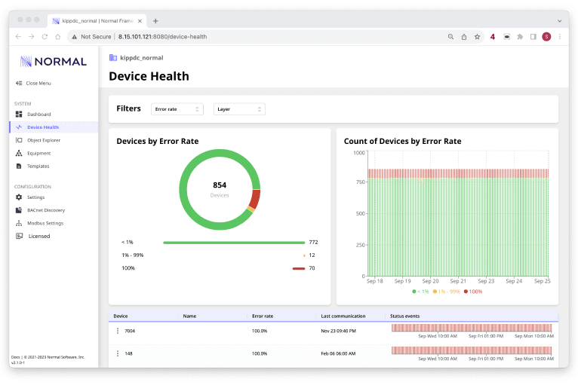Screen dimensions: 578x385
Task: Click the status events timeline for 148
Action: [472, 350]
